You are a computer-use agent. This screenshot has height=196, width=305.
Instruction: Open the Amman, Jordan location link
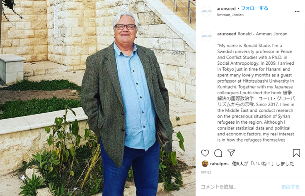(230, 15)
